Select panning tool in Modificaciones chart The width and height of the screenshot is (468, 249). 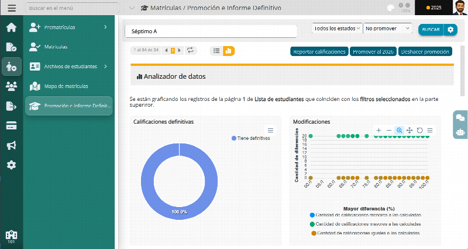point(409,130)
